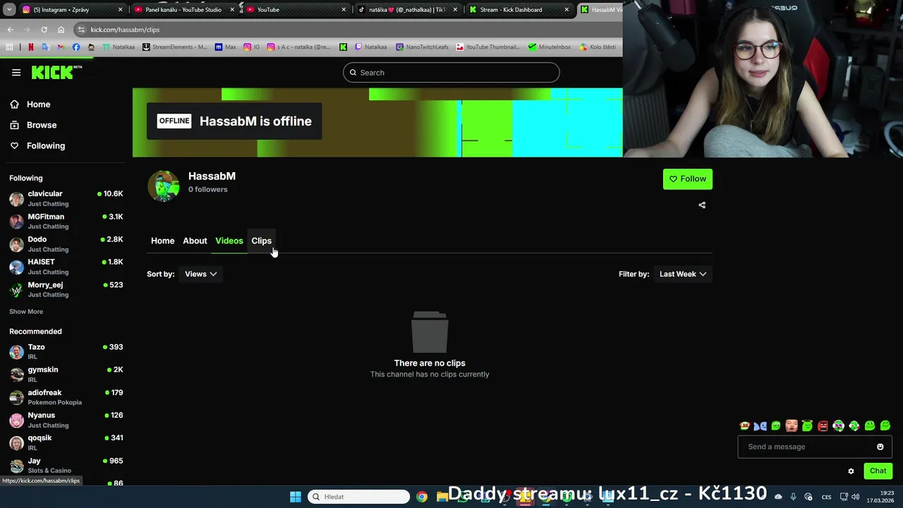Click the green Chat button
The width and height of the screenshot is (903, 508).
878,471
